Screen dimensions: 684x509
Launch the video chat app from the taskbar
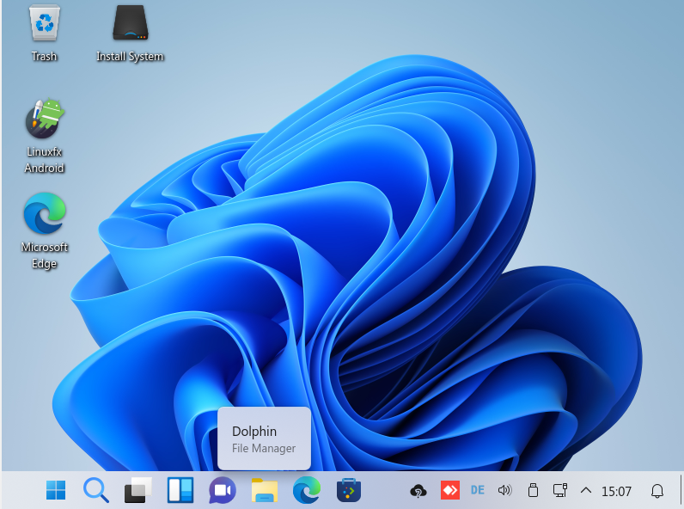pyautogui.click(x=223, y=490)
